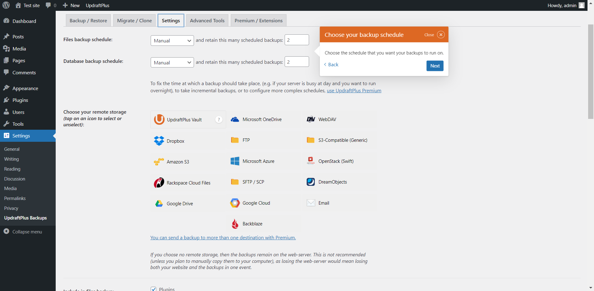
Task: Choose the Microsoft Azure Windows-logo icon
Action: click(x=235, y=161)
